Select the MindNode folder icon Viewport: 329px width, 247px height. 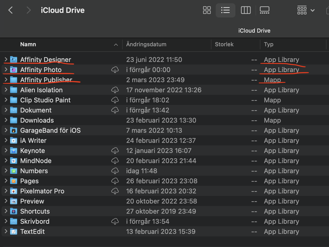[14, 161]
